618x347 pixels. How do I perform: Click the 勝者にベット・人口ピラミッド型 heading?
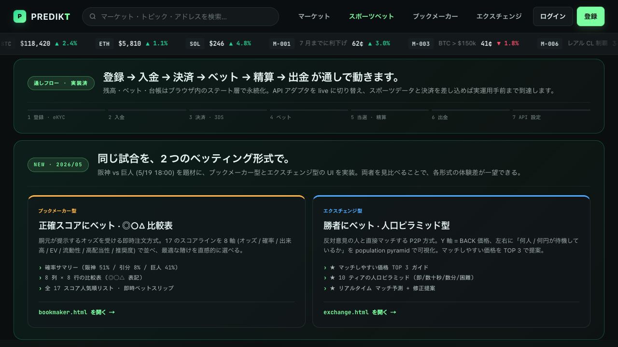387,226
